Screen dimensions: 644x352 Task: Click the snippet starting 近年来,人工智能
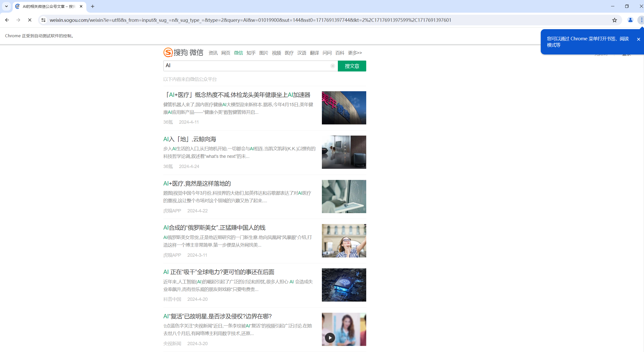pyautogui.click(x=238, y=286)
